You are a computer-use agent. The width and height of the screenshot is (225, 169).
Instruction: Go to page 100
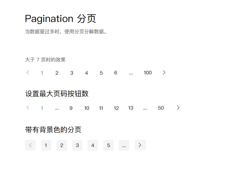click(148, 73)
